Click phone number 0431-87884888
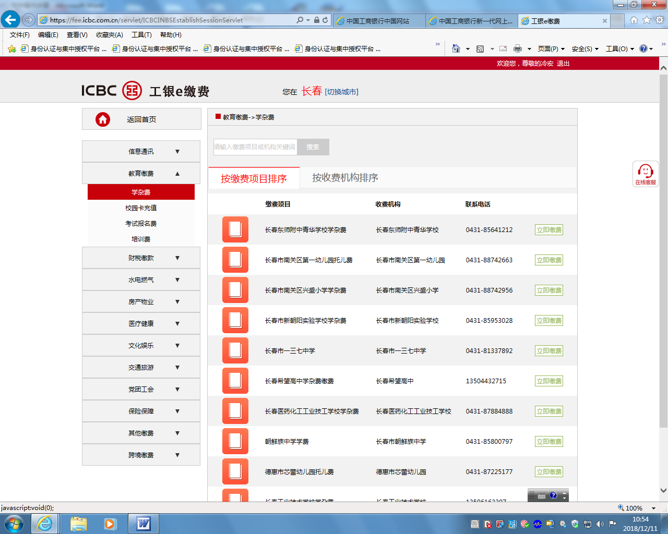The height and width of the screenshot is (534, 668). 489,411
